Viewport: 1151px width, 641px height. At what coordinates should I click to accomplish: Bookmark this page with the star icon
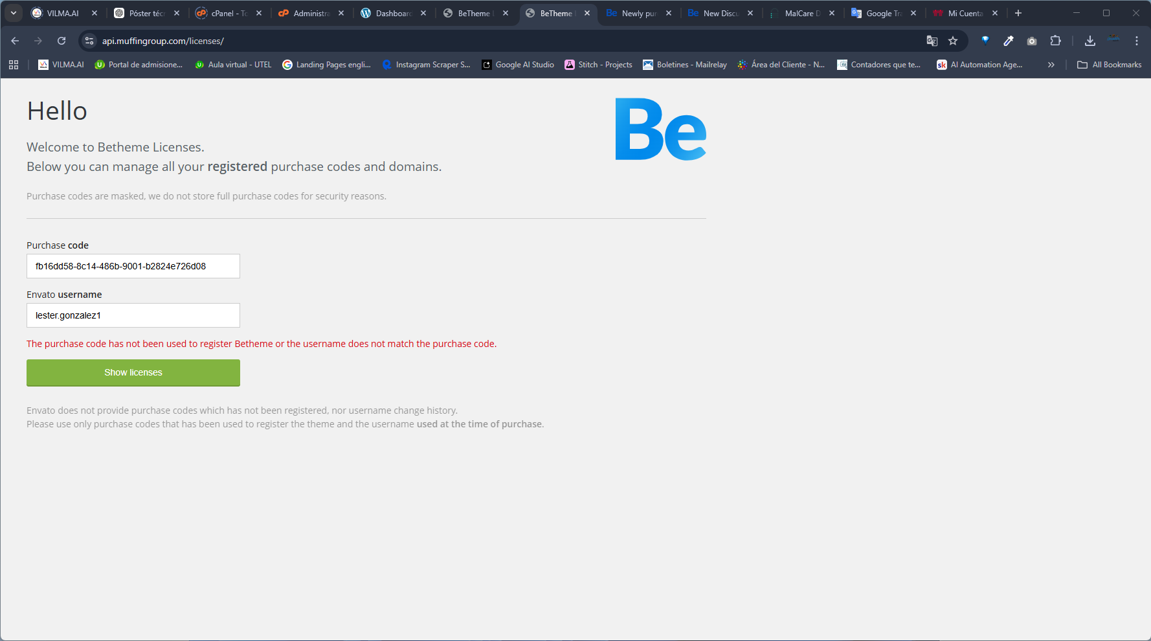[x=953, y=41]
